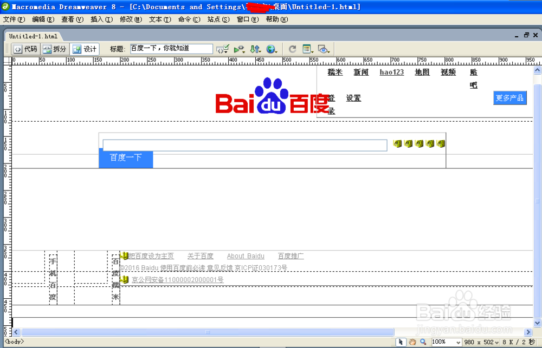The width and height of the screenshot is (542, 348).
Task: Open the 插入(I) menu
Action: (x=102, y=19)
